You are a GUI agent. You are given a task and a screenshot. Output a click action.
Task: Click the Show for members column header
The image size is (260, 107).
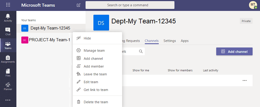180,70
